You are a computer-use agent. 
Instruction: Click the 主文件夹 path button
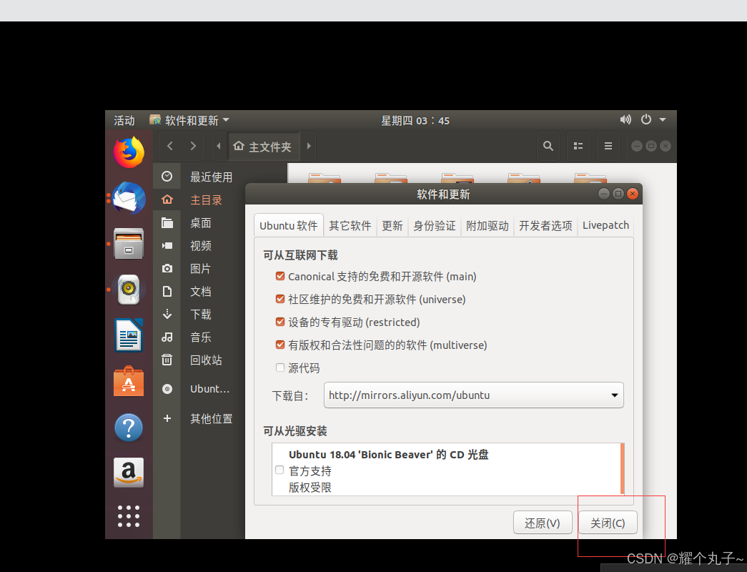[x=264, y=146]
